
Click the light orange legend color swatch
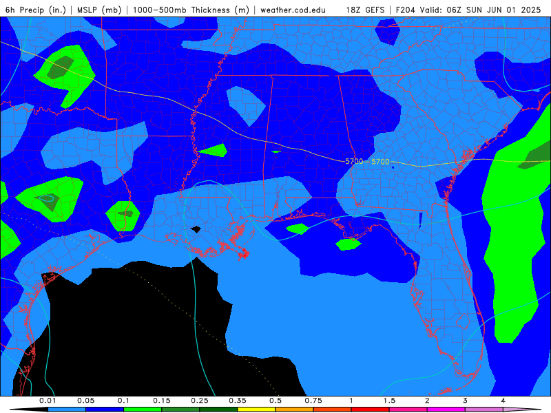[x=295, y=410]
